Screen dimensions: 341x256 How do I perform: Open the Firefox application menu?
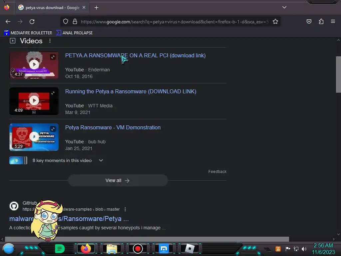[333, 21]
